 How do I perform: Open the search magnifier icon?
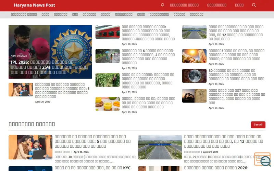point(254,5)
